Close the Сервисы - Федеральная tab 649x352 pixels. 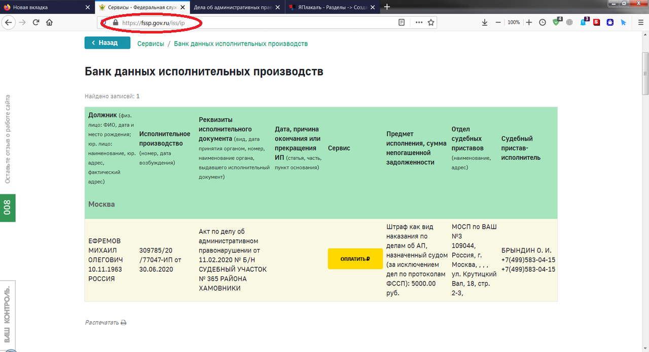click(183, 8)
